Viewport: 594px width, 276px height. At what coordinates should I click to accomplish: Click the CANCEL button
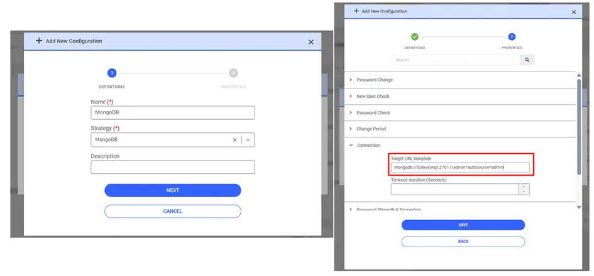(x=173, y=211)
